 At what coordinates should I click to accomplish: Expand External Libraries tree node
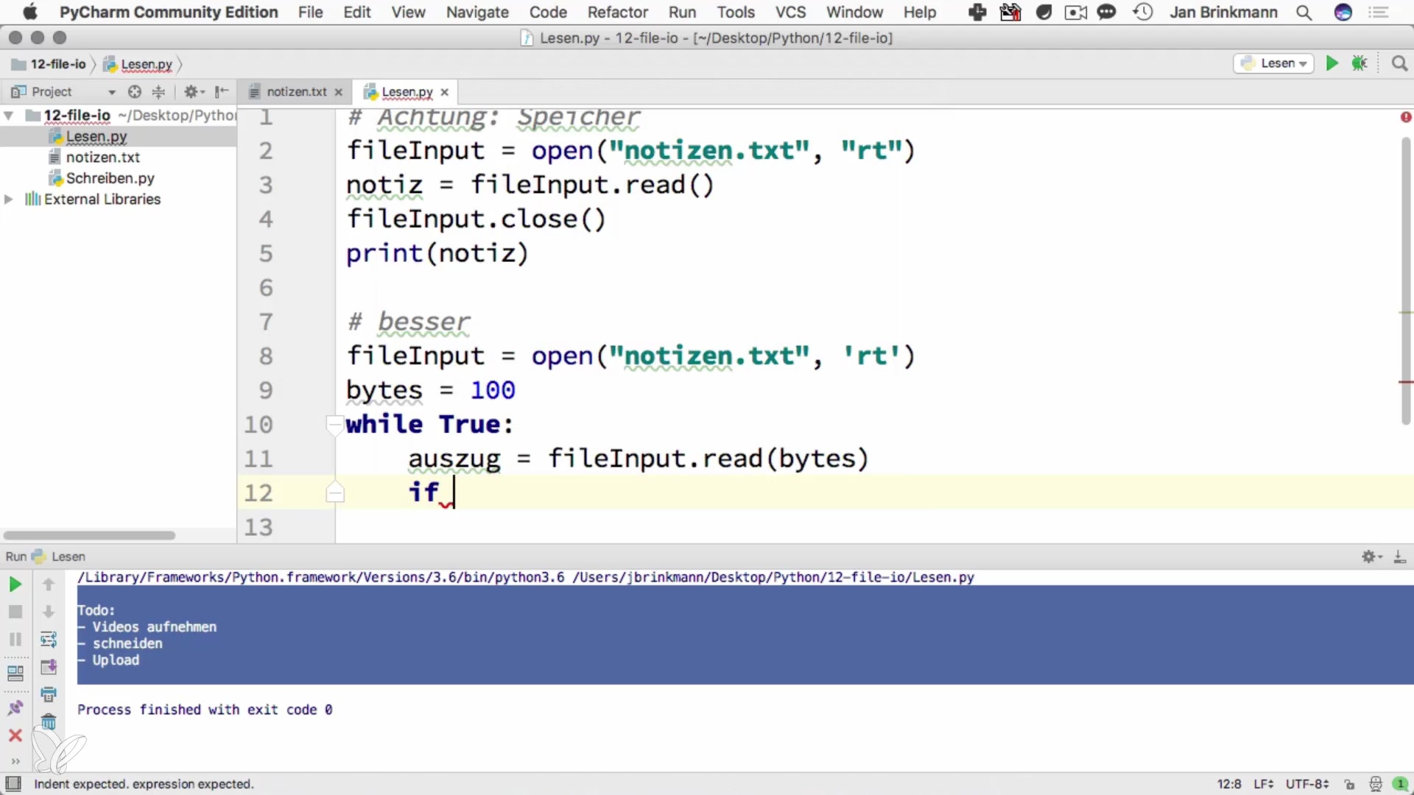point(9,199)
